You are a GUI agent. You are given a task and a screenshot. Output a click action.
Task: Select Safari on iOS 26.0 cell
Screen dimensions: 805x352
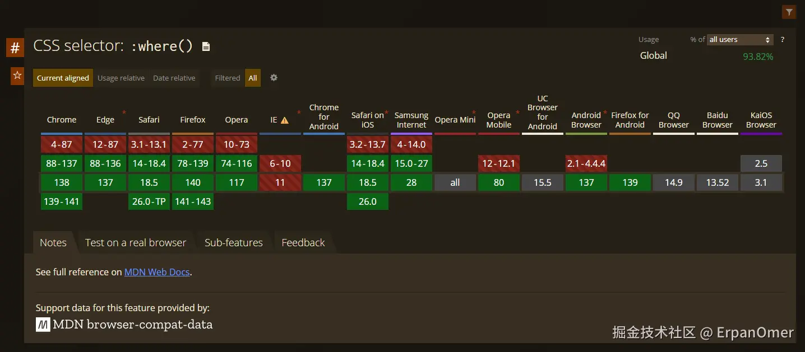[368, 201]
